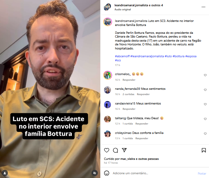The width and height of the screenshot is (209, 178).
Task: Like the talitarcg comment heart
Action: (205, 119)
